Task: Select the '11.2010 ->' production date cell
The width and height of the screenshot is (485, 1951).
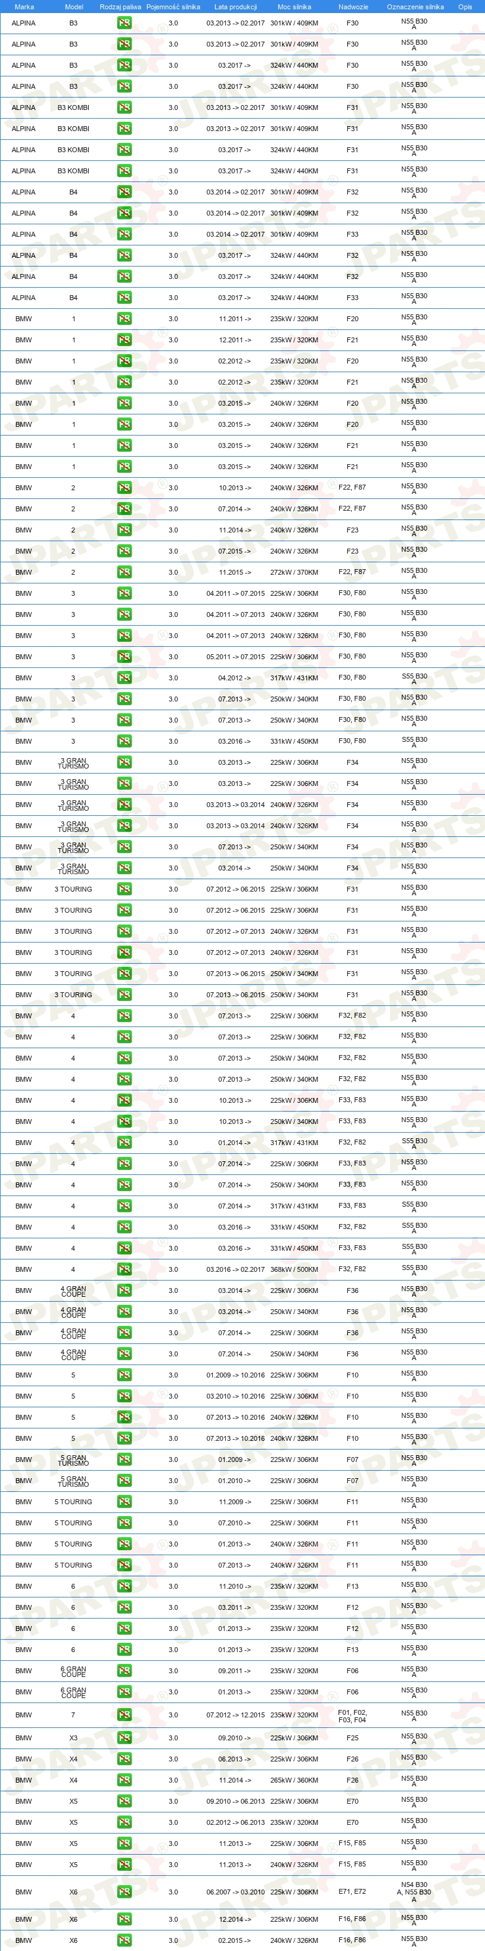Action: click(x=235, y=1587)
